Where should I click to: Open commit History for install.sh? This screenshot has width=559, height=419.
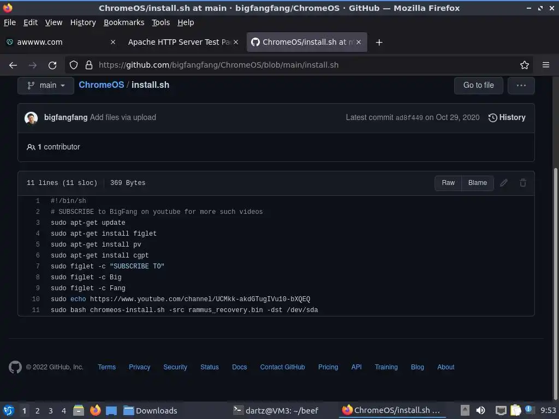[x=507, y=118]
